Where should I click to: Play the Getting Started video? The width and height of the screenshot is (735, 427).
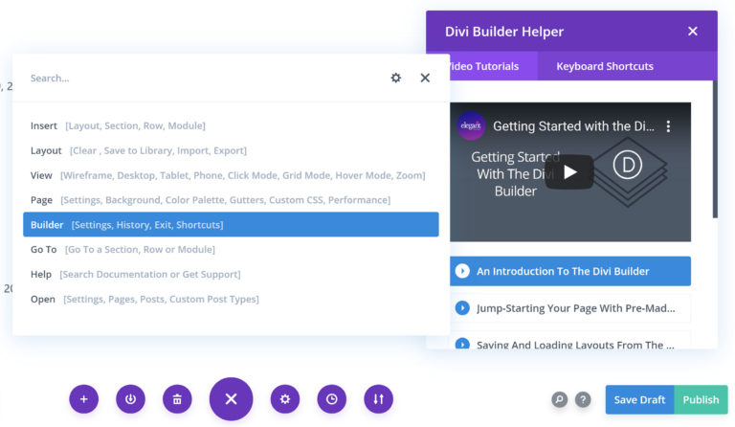coord(569,172)
